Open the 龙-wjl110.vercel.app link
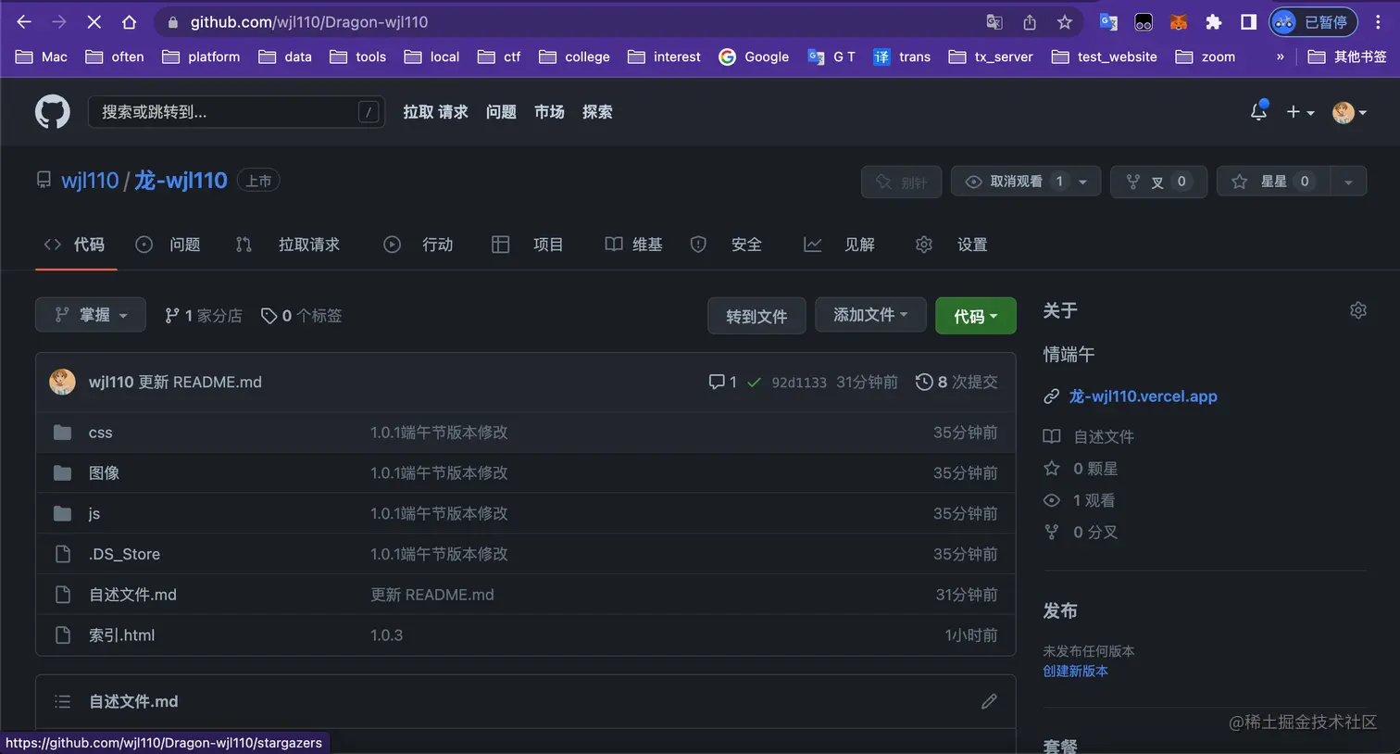 (1143, 396)
